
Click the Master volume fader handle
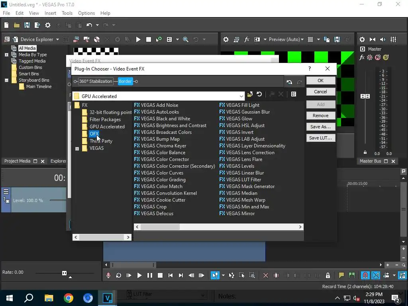point(365,96)
